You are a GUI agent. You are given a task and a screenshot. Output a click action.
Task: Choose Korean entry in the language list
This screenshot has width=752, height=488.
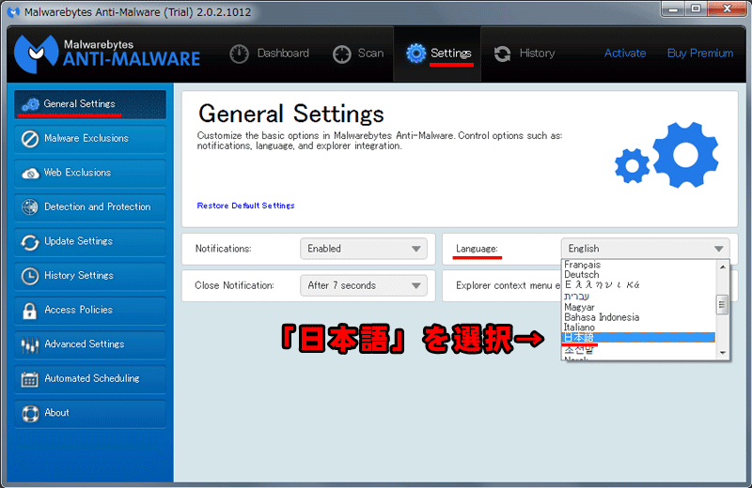click(638, 349)
